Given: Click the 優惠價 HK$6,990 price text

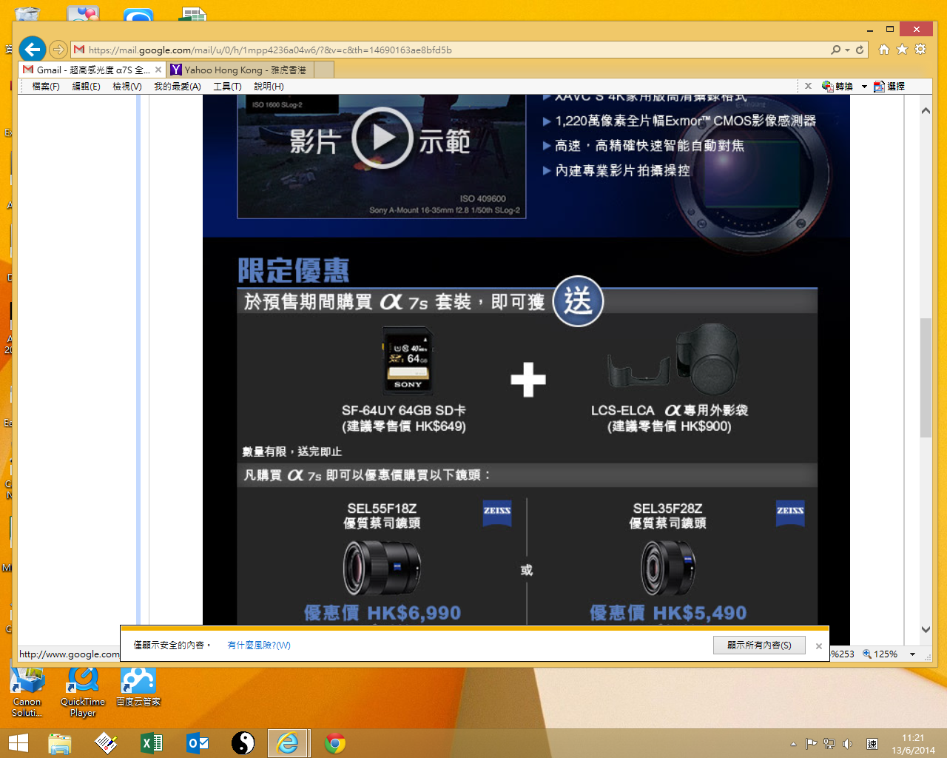Looking at the screenshot, I should pos(382,613).
